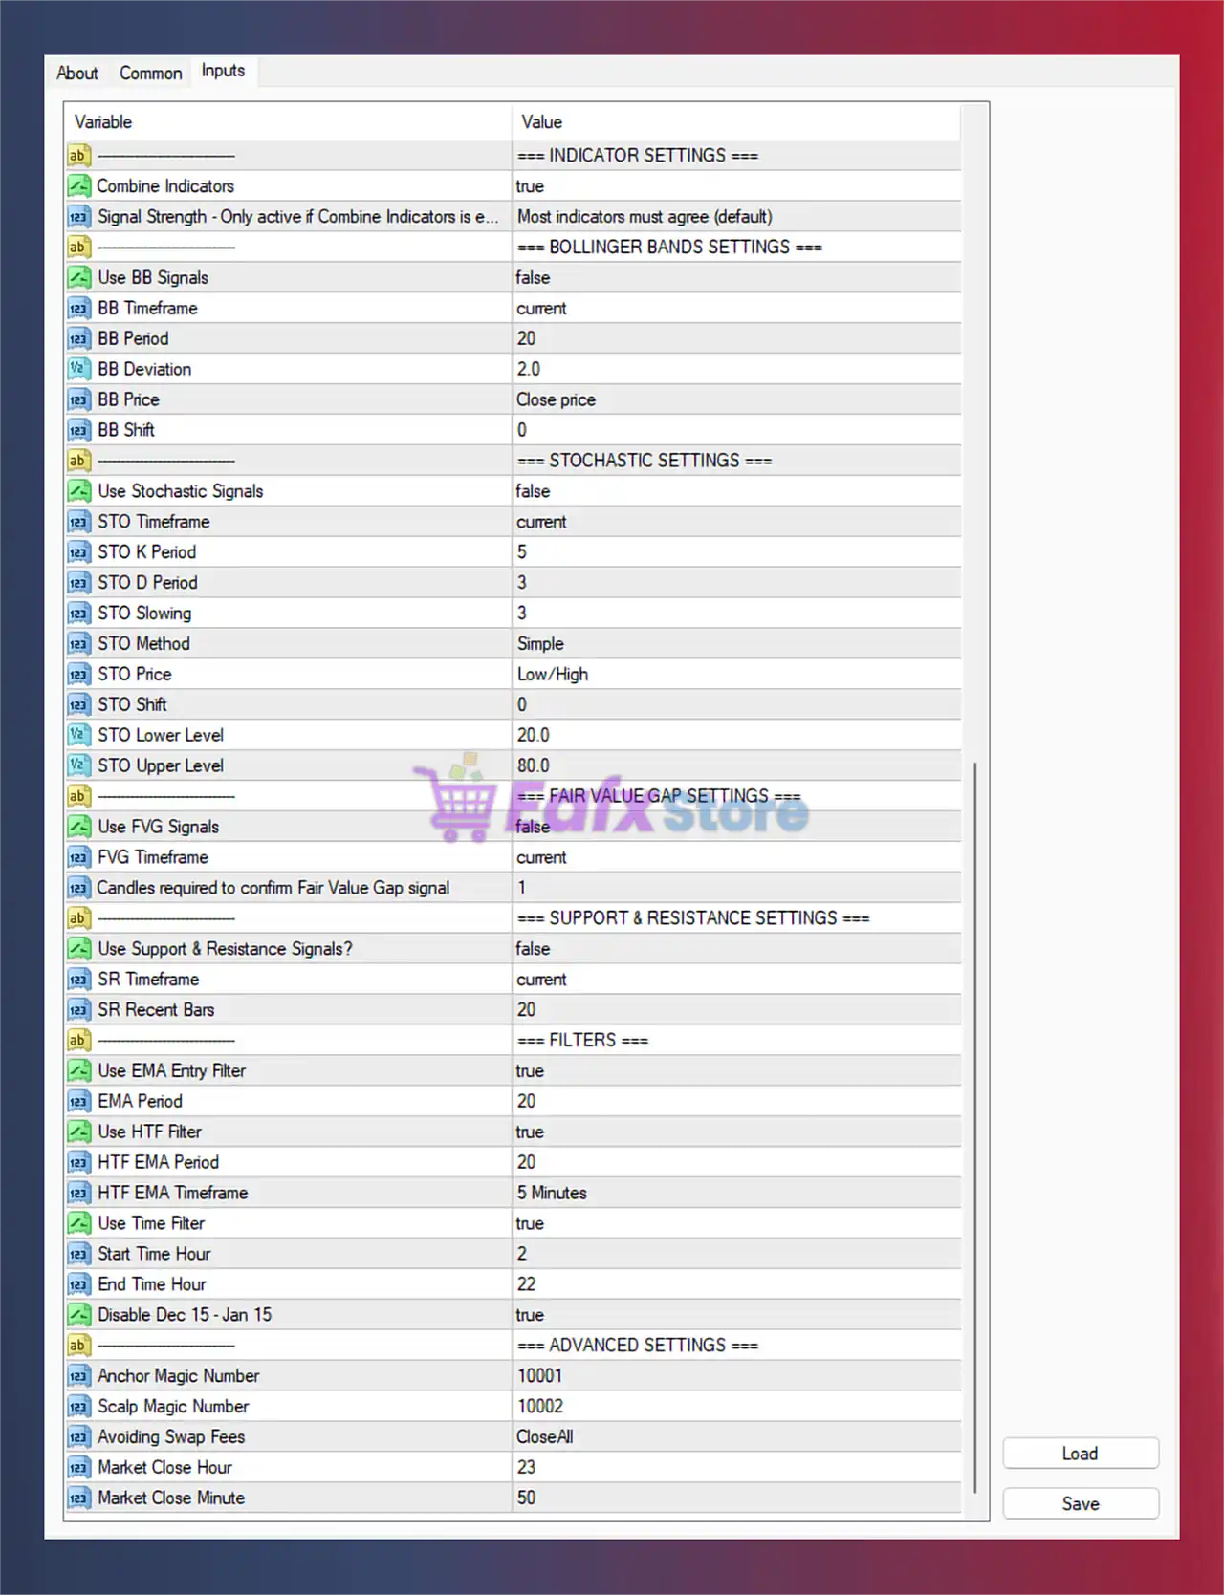
Task: Edit BB Period value 20
Action: (736, 339)
